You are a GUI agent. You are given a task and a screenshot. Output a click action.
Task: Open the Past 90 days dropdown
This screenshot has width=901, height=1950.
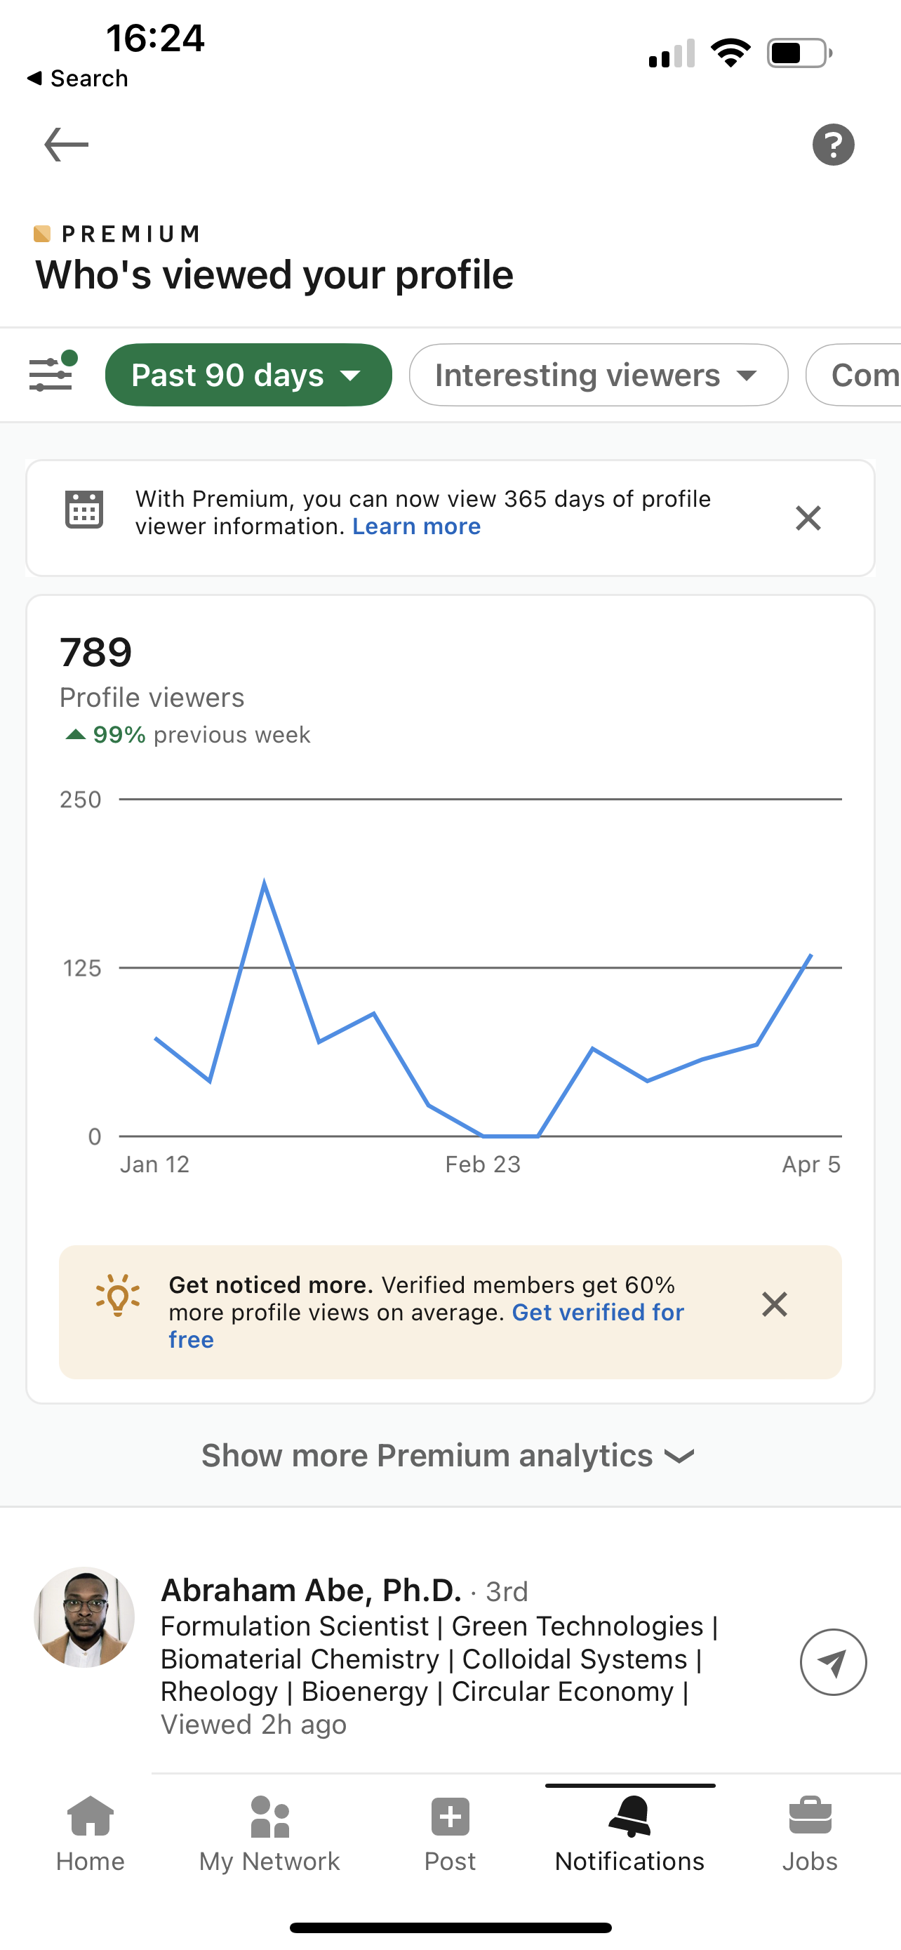(x=248, y=376)
